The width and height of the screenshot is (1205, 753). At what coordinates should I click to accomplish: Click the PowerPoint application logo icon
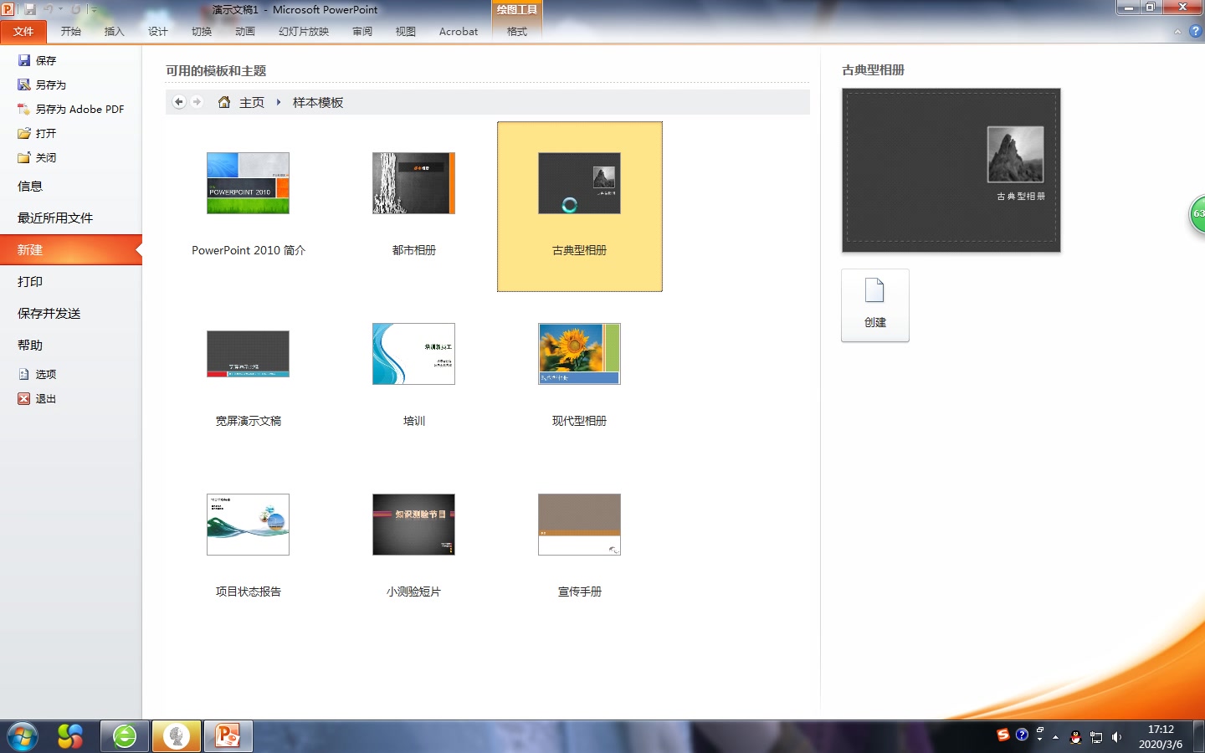point(8,9)
